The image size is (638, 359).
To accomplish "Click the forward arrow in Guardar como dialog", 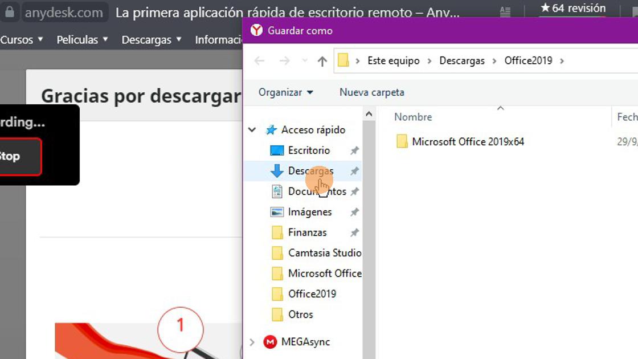I will pos(284,61).
